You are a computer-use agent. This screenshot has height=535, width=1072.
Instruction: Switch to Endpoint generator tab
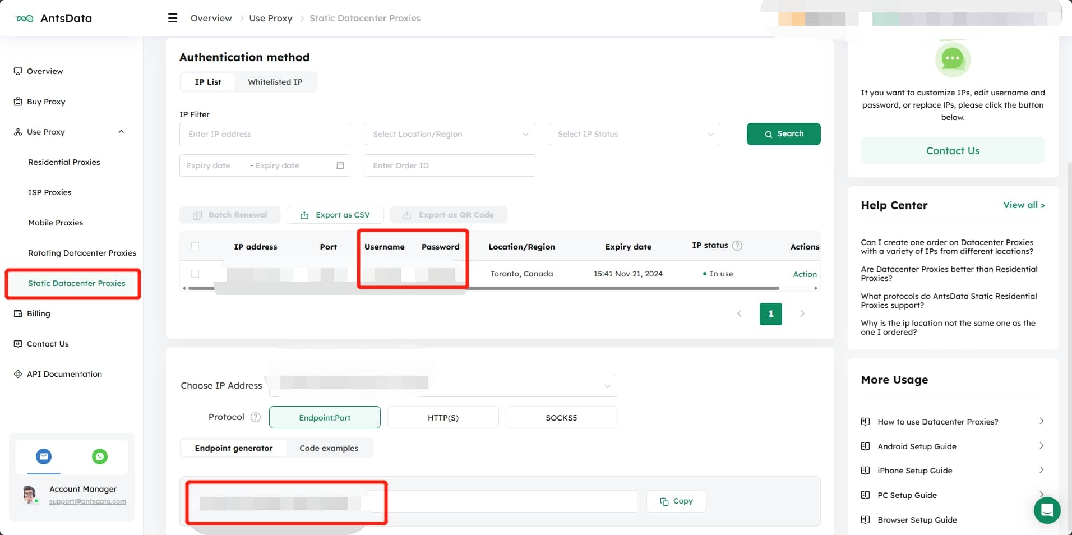[x=234, y=448]
